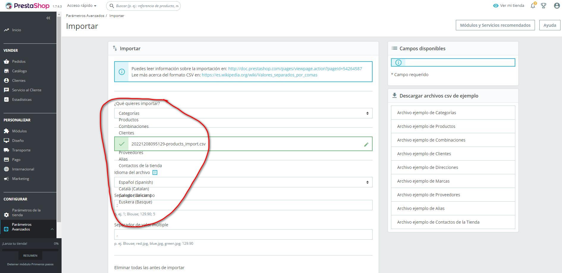Image resolution: width=562 pixels, height=273 pixels.
Task: Open Servicio al Cliente in sidebar
Action: click(x=26, y=90)
